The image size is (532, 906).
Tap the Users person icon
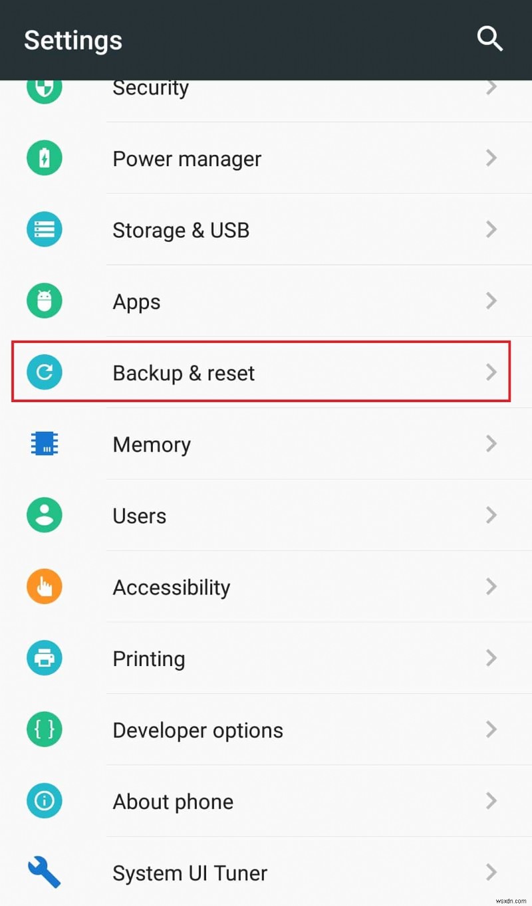[45, 515]
